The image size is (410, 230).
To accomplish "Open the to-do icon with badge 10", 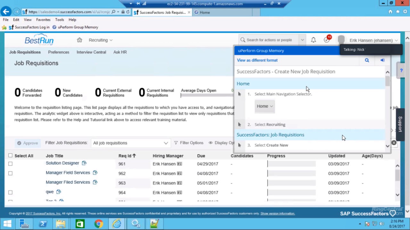I will click(x=327, y=40).
